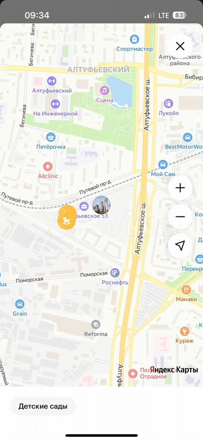
Task: Select the orange kindergarten rocking-horse marker
Action: pos(67,217)
